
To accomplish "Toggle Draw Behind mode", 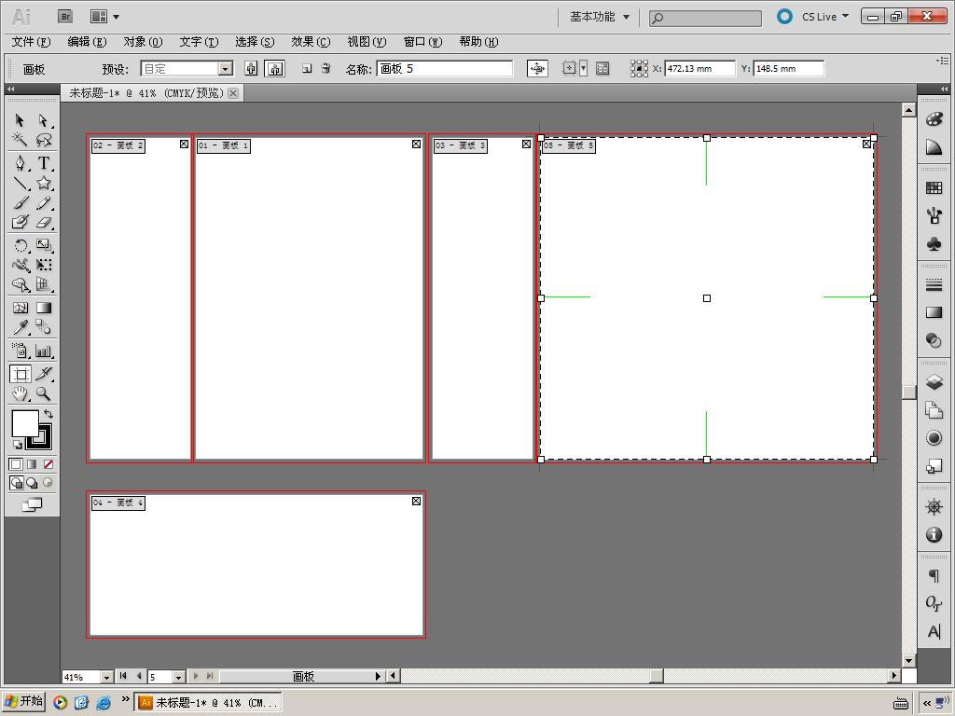I will (33, 483).
